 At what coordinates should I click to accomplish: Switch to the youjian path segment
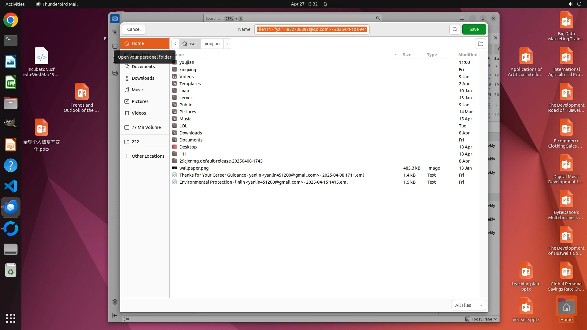click(212, 44)
